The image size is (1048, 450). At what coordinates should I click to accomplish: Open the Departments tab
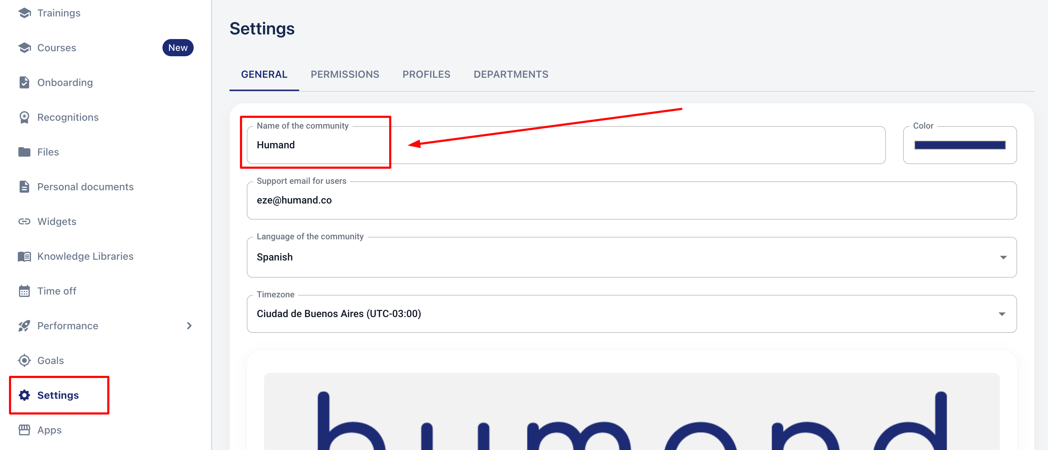511,75
